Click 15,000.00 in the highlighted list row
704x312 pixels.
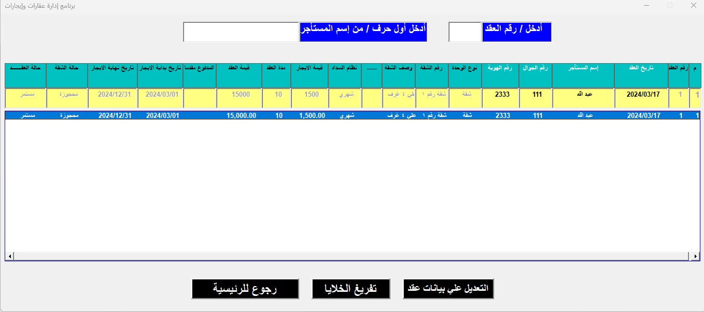tap(242, 116)
